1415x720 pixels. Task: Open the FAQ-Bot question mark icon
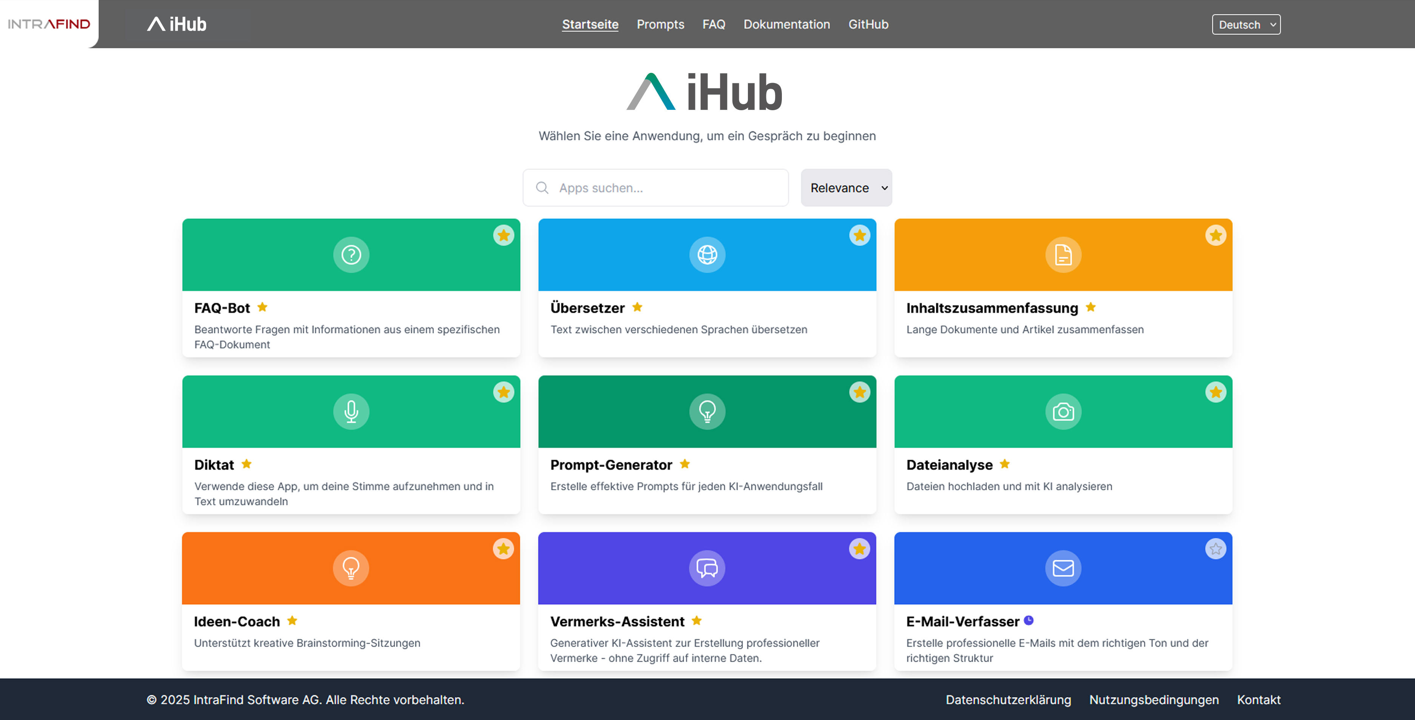coord(350,254)
